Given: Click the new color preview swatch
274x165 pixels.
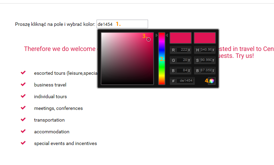Looking at the screenshot, I should tap(181, 38).
